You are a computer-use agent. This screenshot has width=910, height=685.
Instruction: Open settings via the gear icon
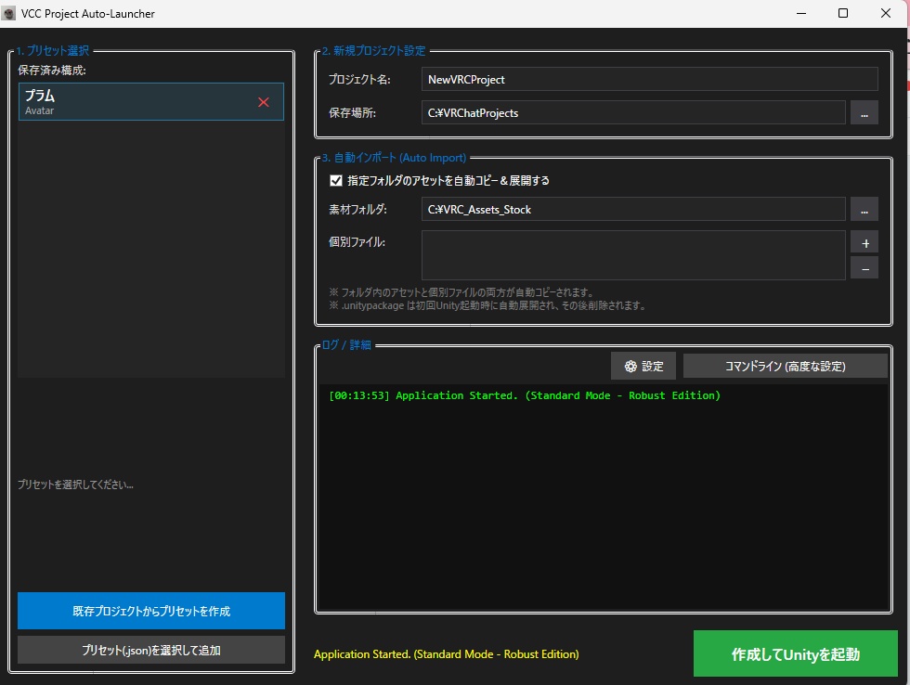click(643, 366)
